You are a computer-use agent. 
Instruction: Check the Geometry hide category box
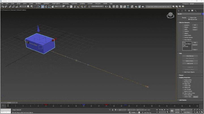click(183, 25)
